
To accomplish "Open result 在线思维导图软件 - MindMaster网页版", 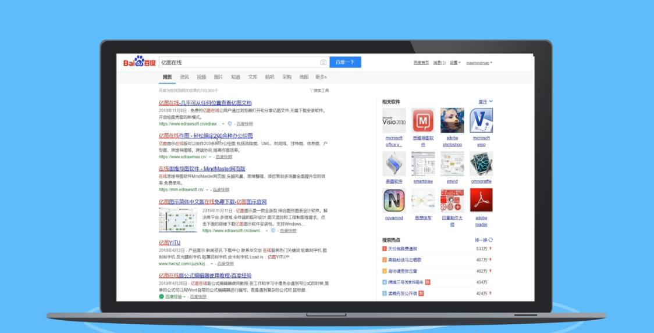I will pos(202,169).
